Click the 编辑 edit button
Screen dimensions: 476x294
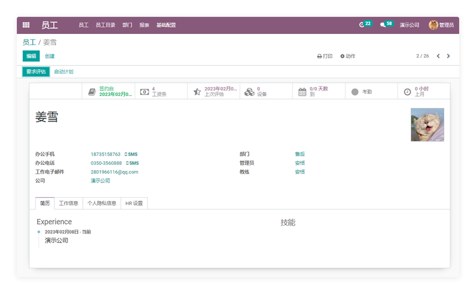pyautogui.click(x=31, y=56)
